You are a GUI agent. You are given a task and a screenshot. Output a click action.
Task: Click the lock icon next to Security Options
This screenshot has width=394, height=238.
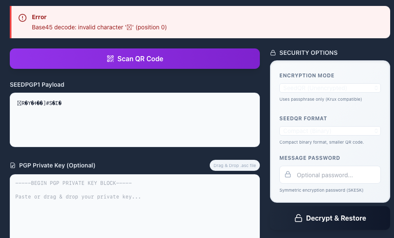pyautogui.click(x=273, y=53)
